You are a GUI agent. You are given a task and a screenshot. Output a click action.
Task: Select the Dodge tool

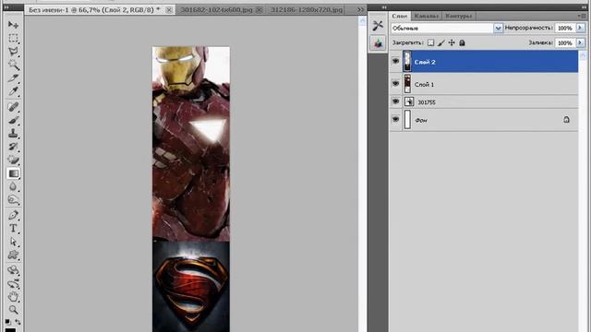13,199
